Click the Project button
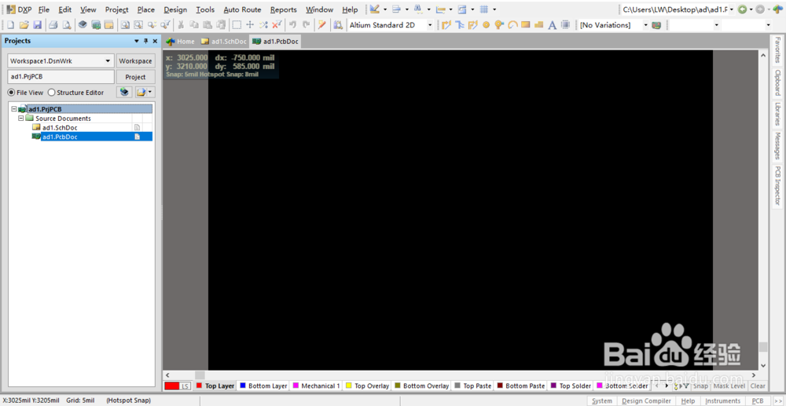This screenshot has width=786, height=406. pyautogui.click(x=135, y=77)
